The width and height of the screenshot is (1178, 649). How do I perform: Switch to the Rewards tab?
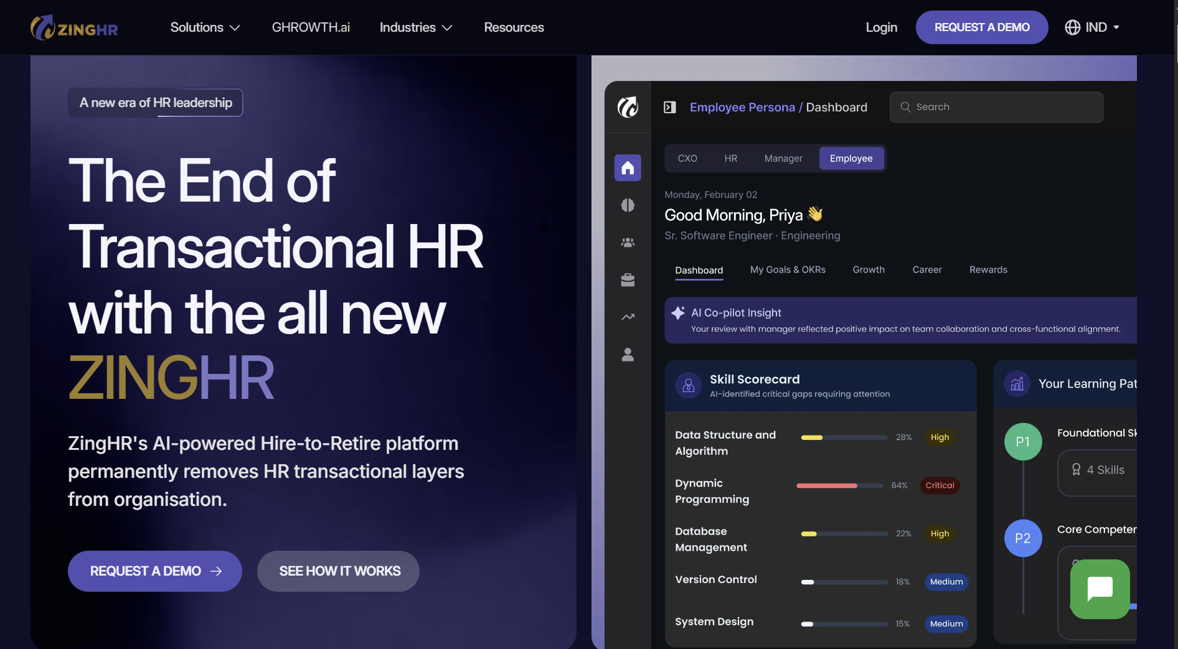tap(988, 269)
